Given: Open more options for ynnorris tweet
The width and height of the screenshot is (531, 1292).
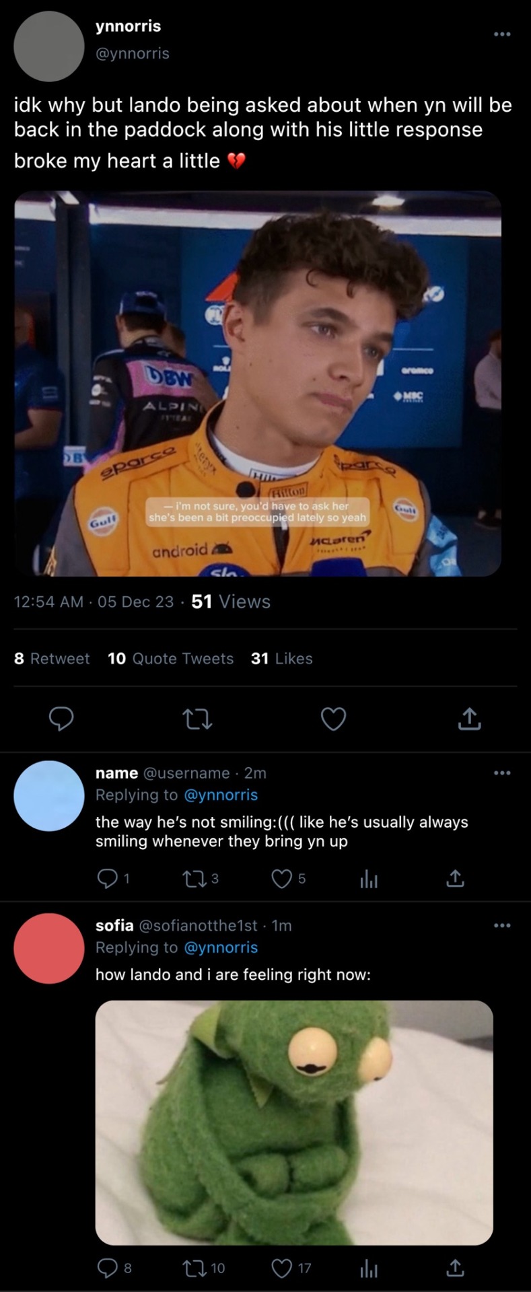Looking at the screenshot, I should point(502,34).
